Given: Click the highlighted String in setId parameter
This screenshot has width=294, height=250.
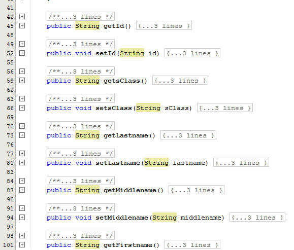Looking at the screenshot, I should tap(132, 53).
